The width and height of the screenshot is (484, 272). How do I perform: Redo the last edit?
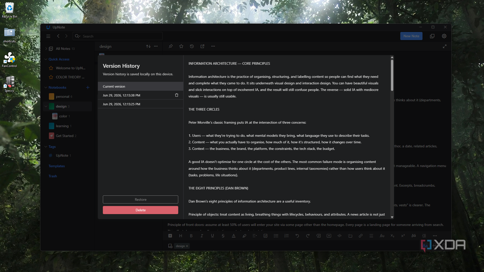[308, 236]
